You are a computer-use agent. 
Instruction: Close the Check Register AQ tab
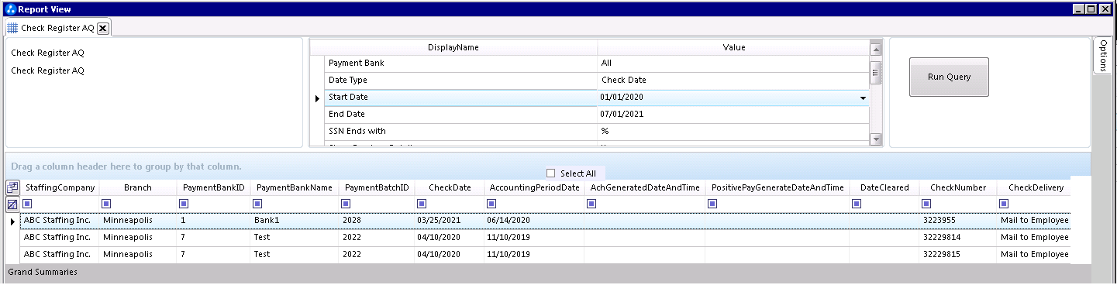tap(102, 28)
